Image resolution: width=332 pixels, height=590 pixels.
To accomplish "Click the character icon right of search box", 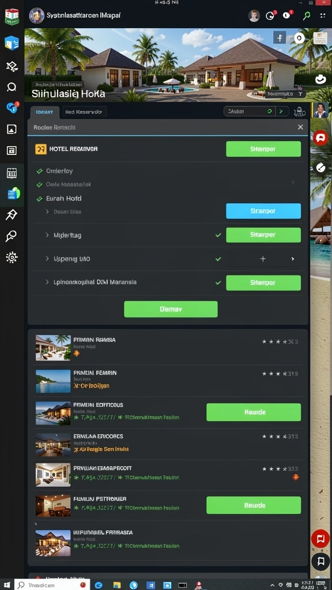I will pyautogui.click(x=300, y=112).
